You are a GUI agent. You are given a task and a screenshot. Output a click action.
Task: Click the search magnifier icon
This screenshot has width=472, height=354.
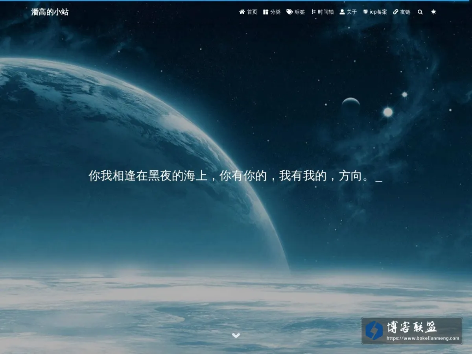pyautogui.click(x=420, y=12)
